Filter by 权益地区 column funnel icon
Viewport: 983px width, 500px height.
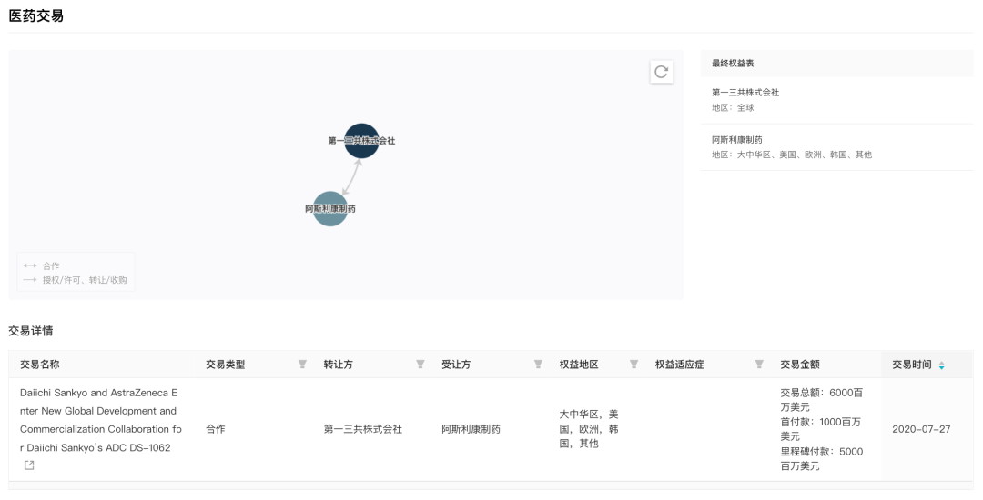click(633, 365)
